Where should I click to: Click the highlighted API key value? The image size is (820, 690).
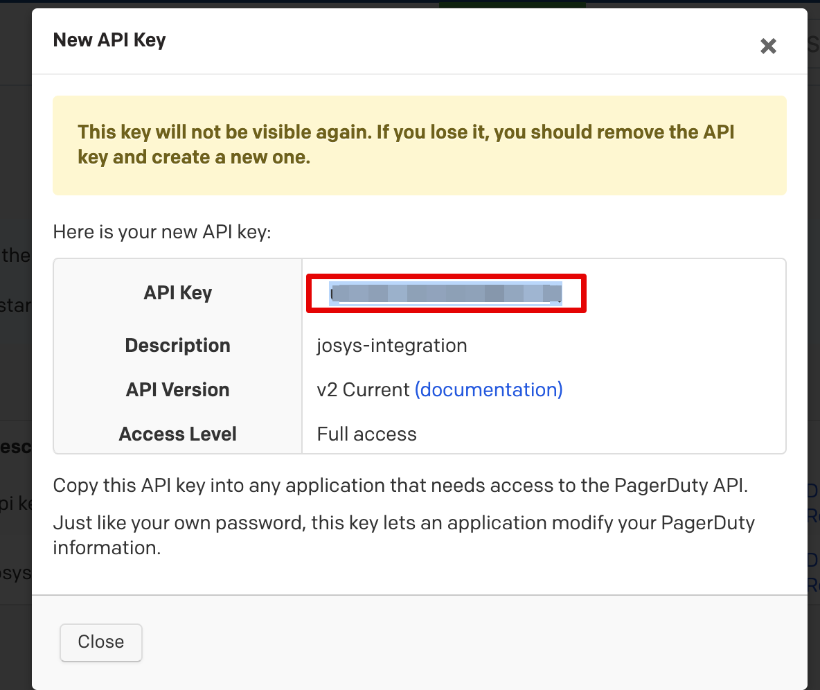(x=446, y=294)
